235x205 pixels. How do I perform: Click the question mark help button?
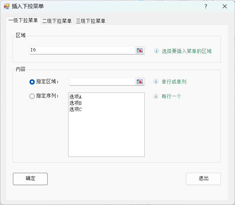coord(206,6)
